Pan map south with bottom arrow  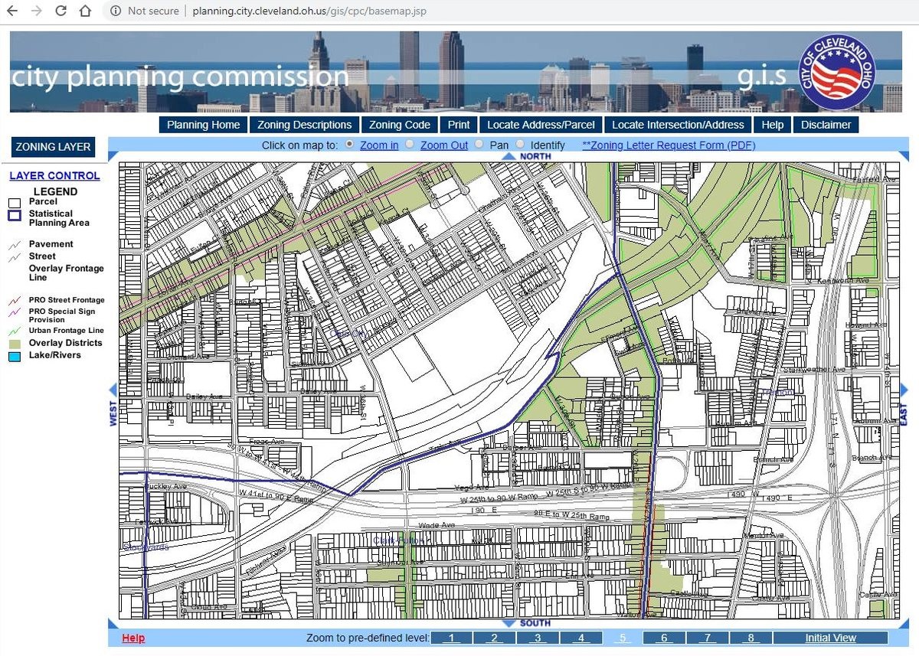coord(509,623)
